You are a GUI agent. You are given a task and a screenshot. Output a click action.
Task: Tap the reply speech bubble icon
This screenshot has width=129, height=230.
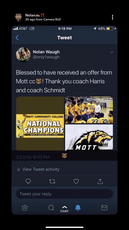(28, 181)
